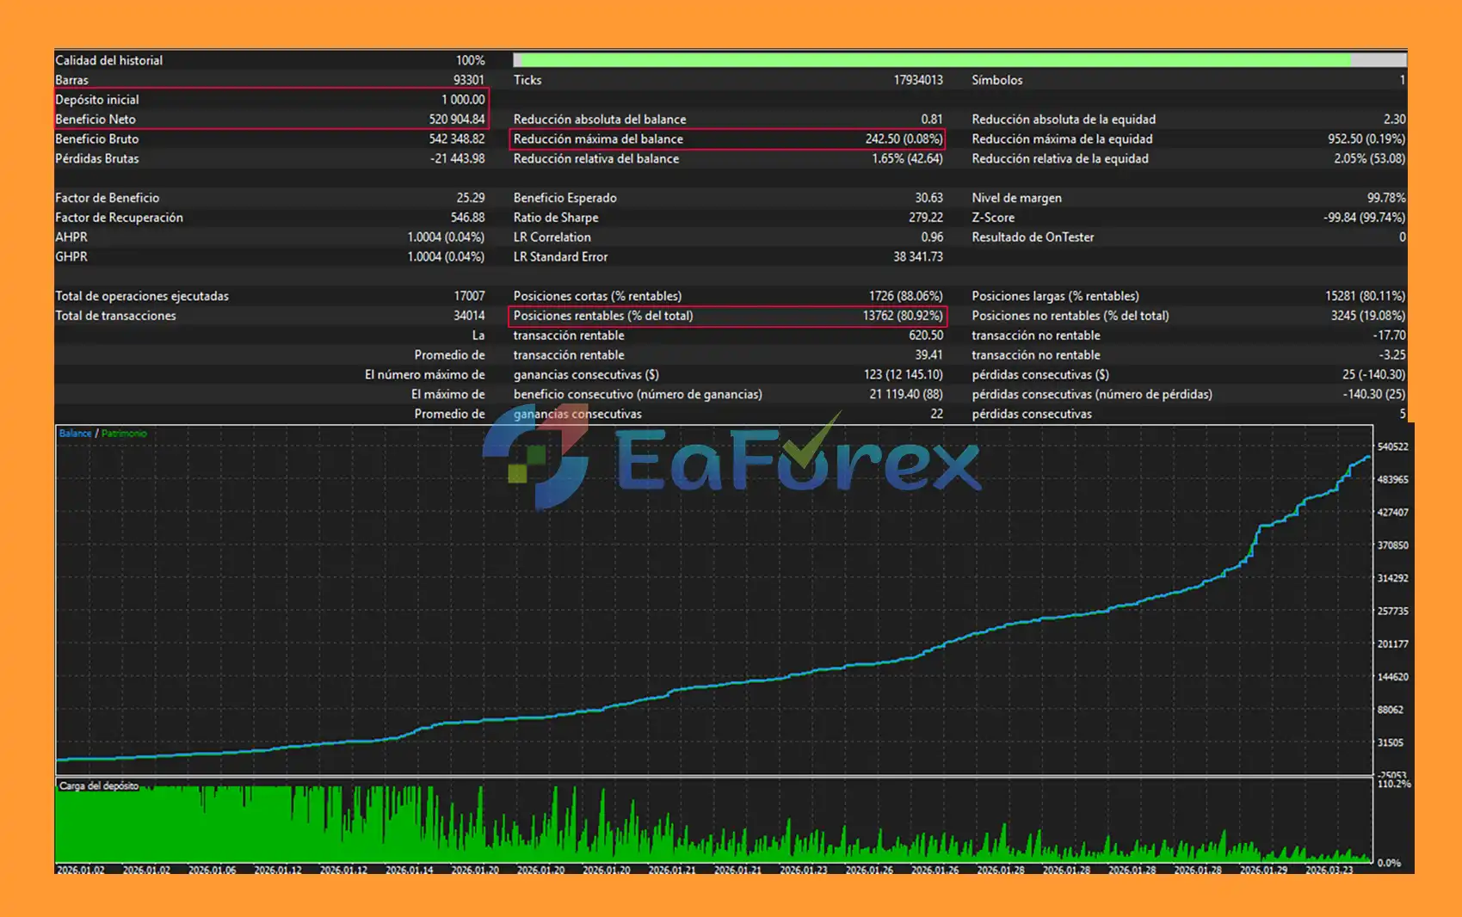Click the Beneficio Neto value 520 904.84
Image resolution: width=1462 pixels, height=917 pixels.
456,120
